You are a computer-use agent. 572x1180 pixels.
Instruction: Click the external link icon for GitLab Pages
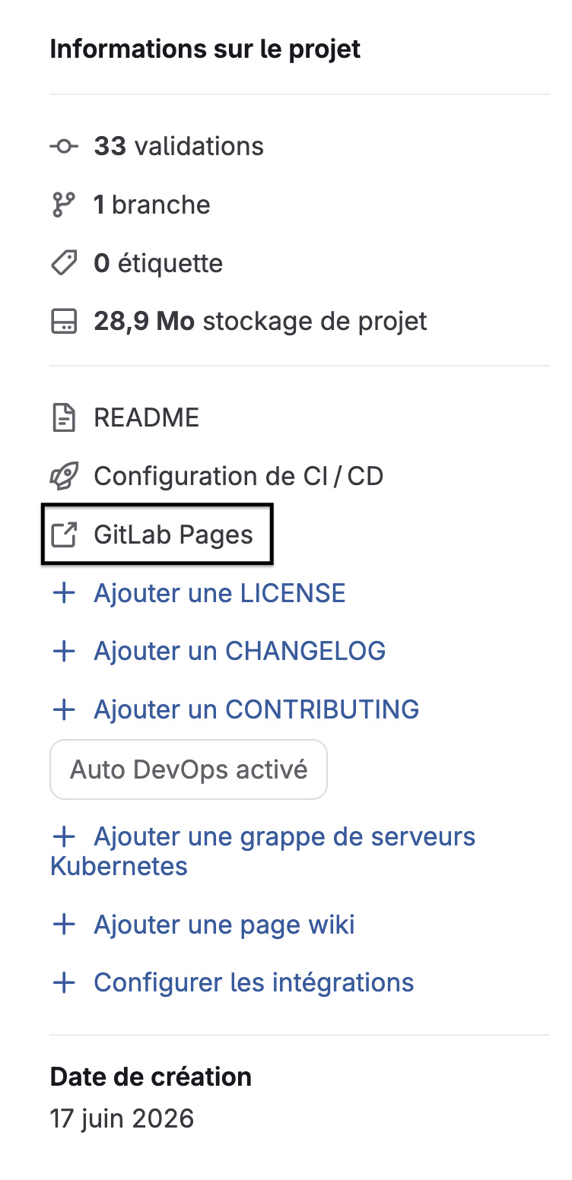(x=64, y=535)
